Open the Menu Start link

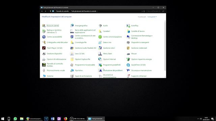pos(107,54)
